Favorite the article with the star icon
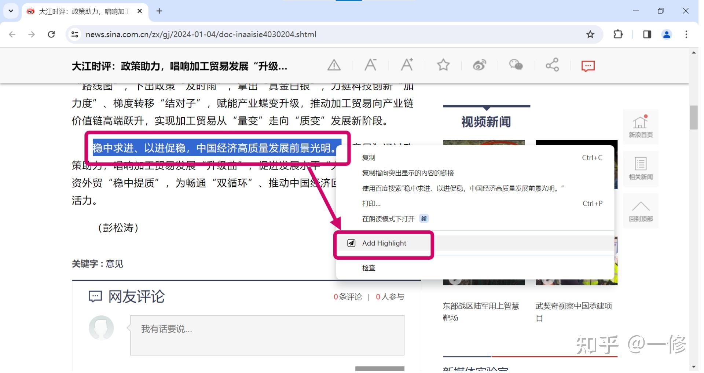 [443, 65]
